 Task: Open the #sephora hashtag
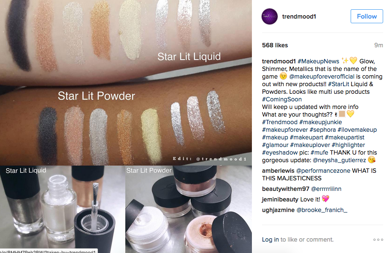point(322,130)
